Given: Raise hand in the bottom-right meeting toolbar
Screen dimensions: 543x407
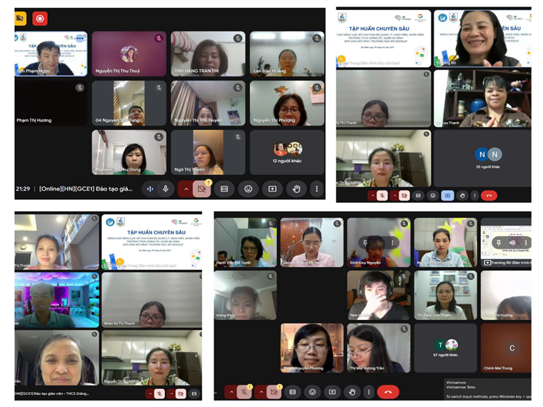Looking at the screenshot, I should (351, 392).
